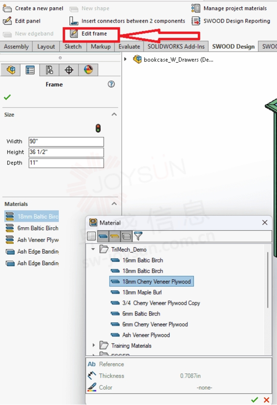Expand bookcase_W_Drawers tree node
Screen dimensions: 277x405
pyautogui.click(x=125, y=59)
